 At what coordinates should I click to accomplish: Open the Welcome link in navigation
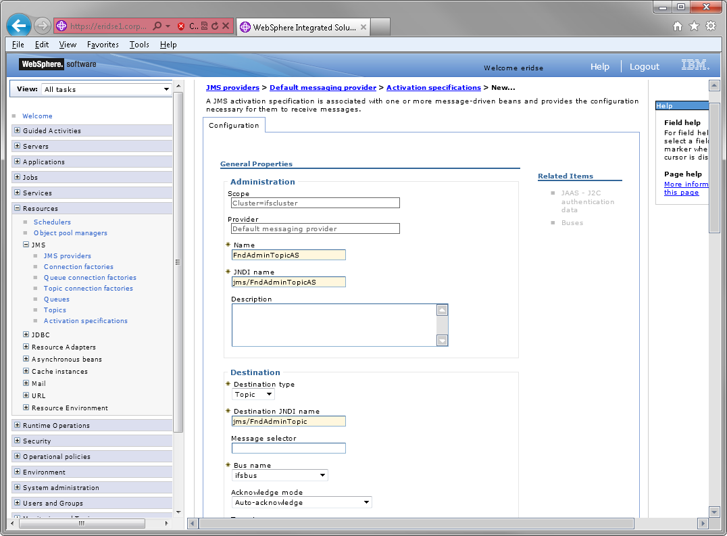tap(38, 116)
